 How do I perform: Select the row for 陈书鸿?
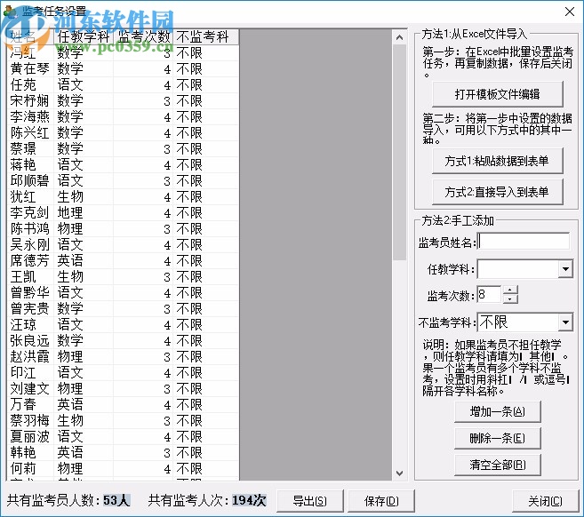click(x=123, y=229)
